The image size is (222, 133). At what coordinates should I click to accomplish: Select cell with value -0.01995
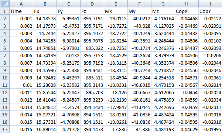coord(211,129)
